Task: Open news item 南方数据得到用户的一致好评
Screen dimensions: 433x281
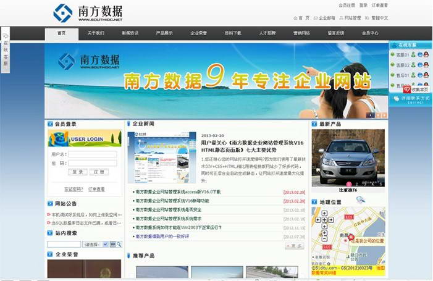Action: 161,237
